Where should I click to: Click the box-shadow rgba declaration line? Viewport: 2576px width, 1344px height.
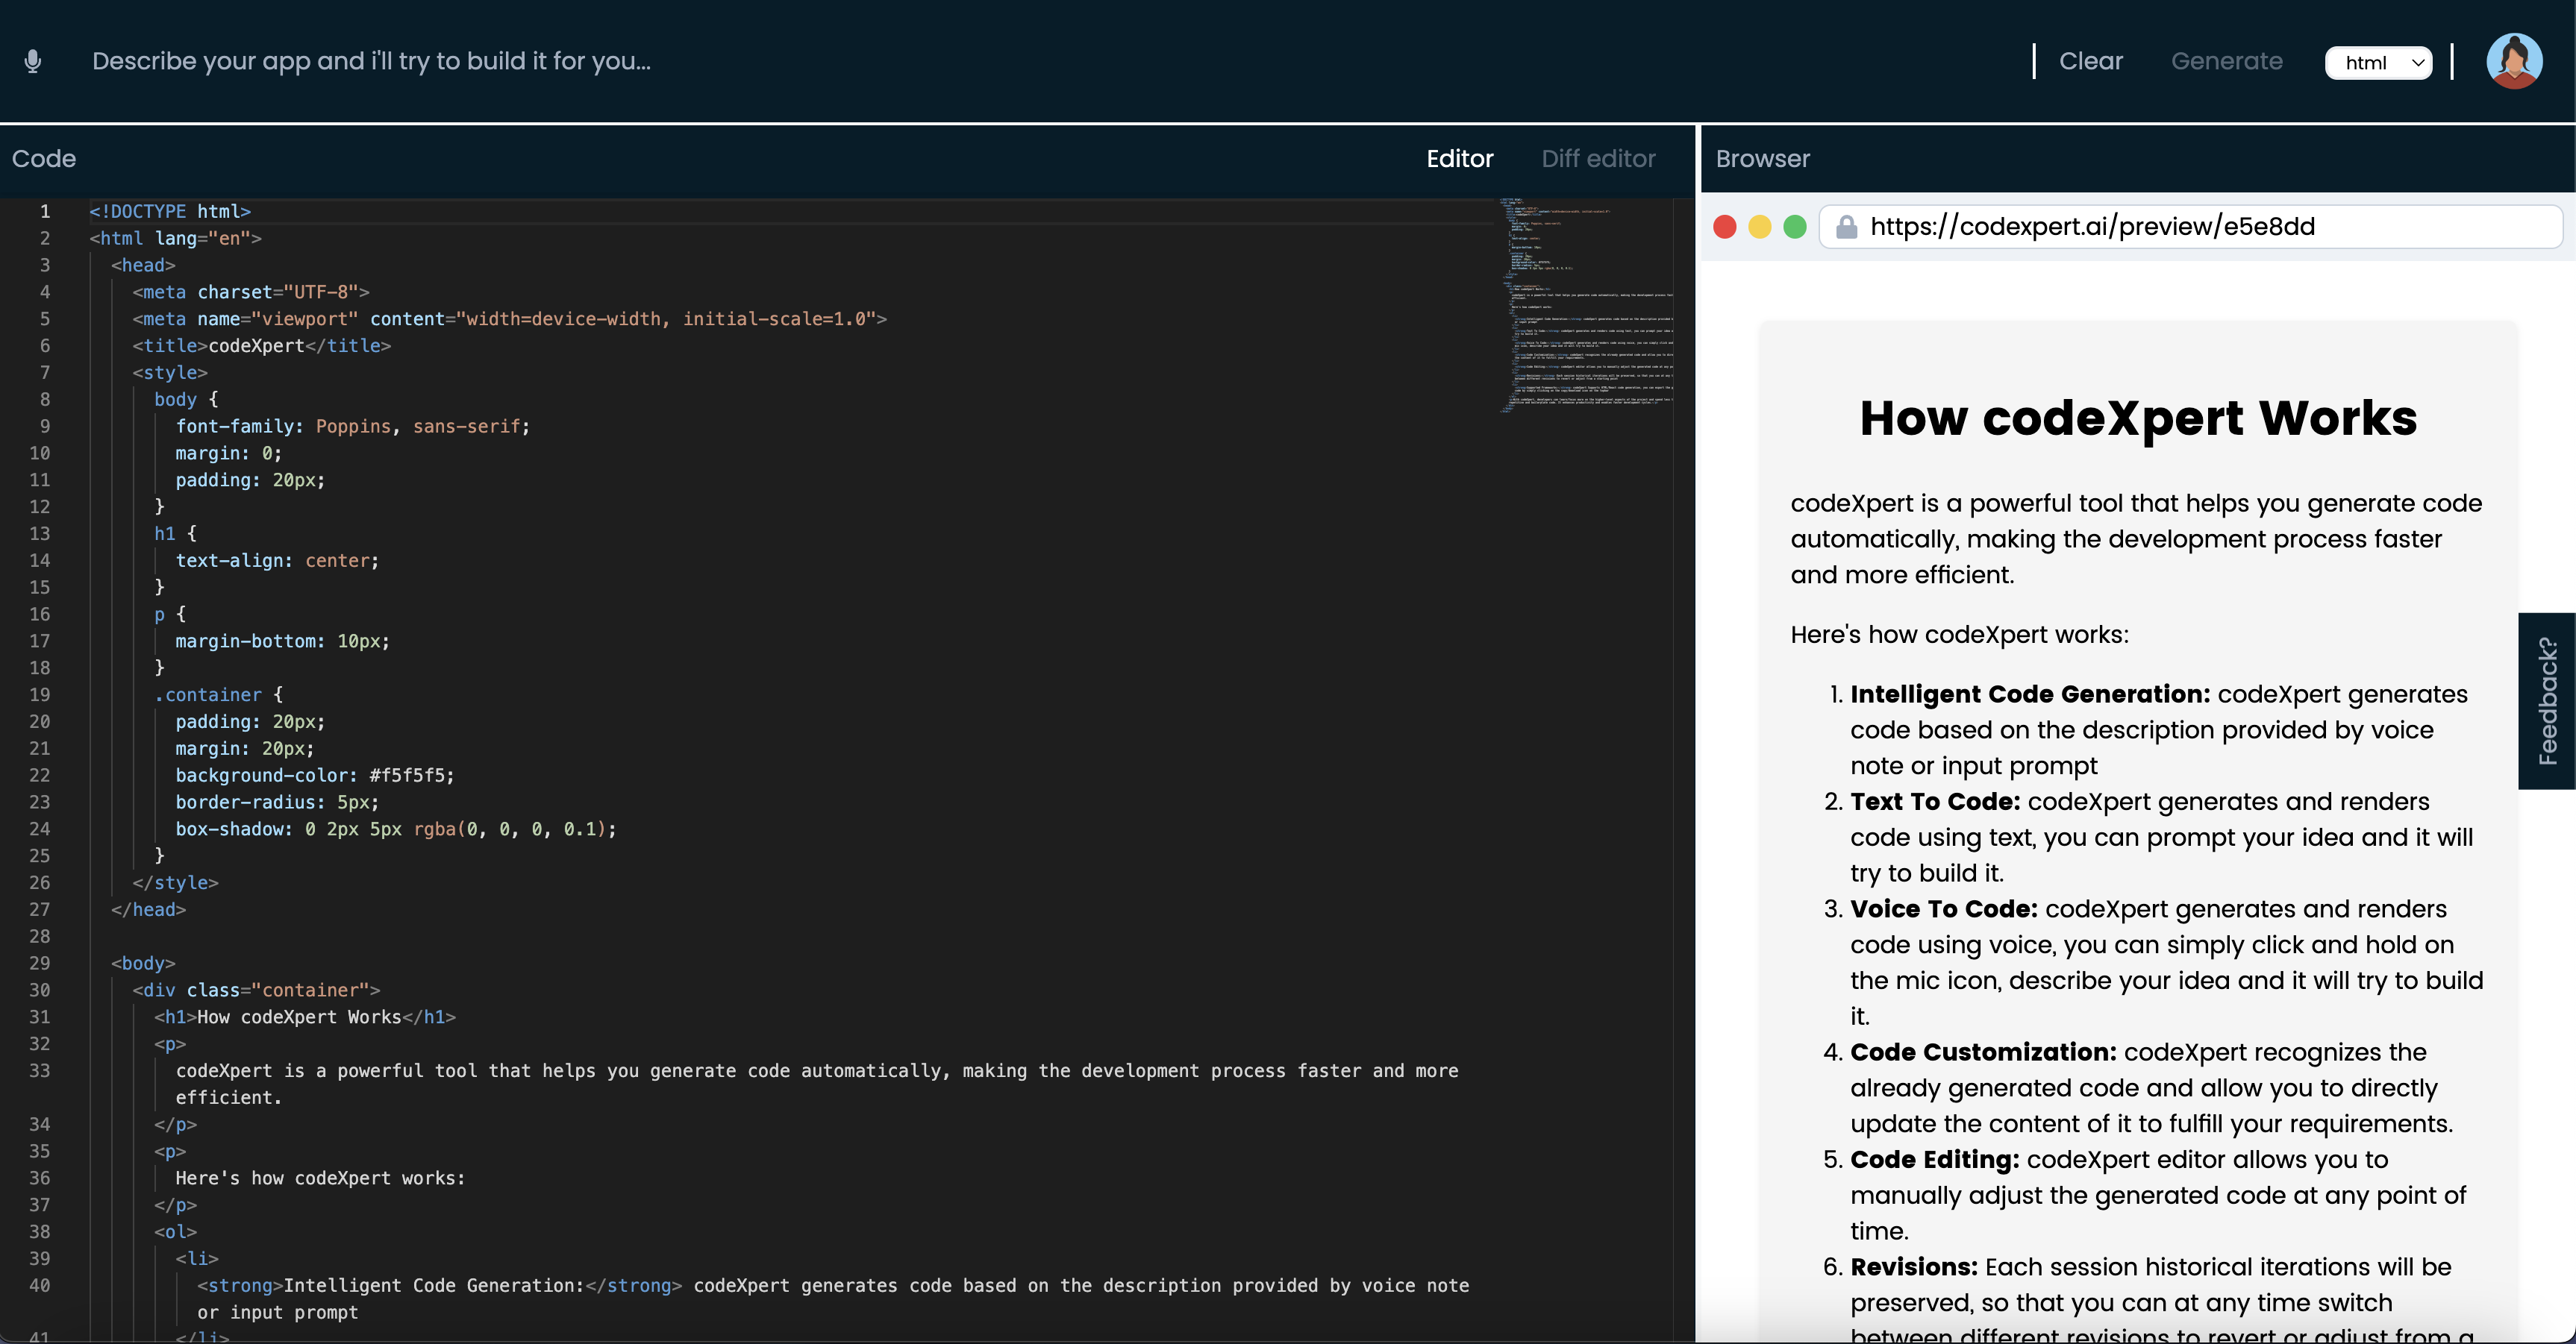[396, 829]
